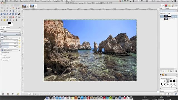Viewport: 178px width, 100px height.
Task: Refresh brushes using bottom right button
Action: pyautogui.click(x=176, y=94)
